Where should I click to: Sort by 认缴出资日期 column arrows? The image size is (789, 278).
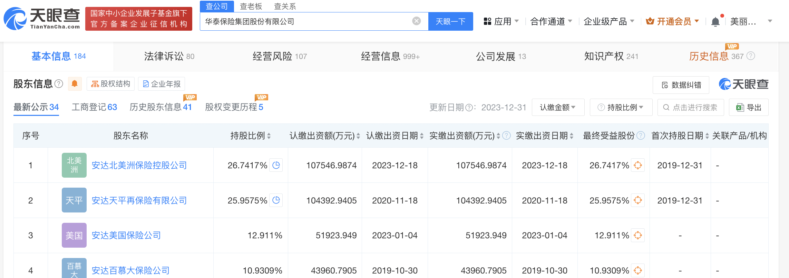(422, 136)
